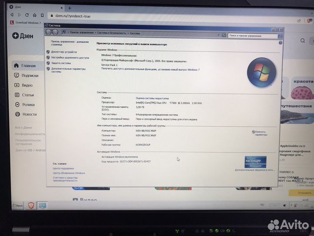Viewport: 314px width, 236px height.
Task: Click forward arrow in Система window
Action: (x=55, y=32)
